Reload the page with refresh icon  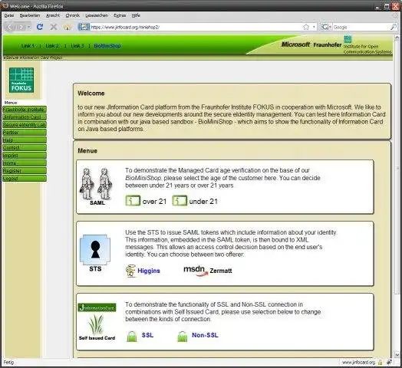tap(40, 27)
